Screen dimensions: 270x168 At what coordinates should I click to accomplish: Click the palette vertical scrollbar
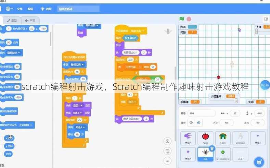(50, 39)
